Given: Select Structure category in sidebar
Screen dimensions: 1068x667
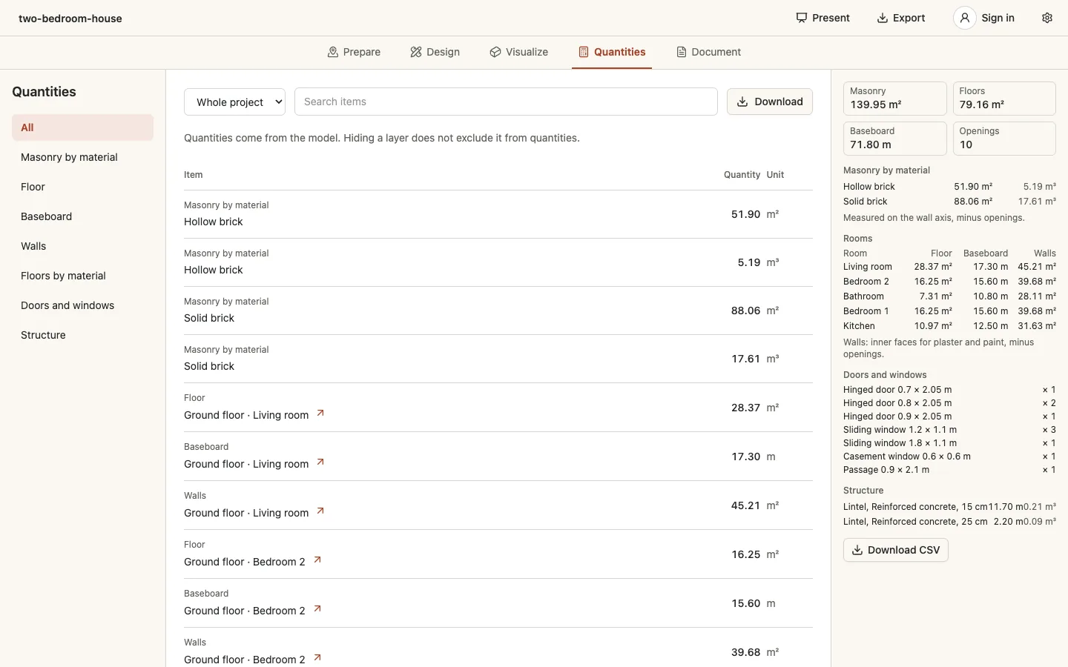Looking at the screenshot, I should click(x=82, y=335).
